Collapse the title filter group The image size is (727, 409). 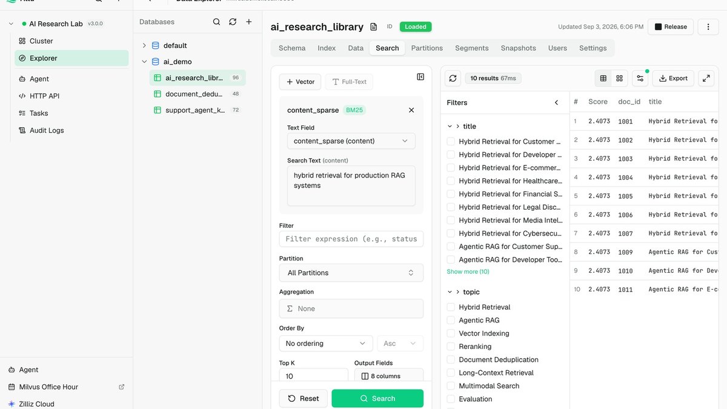450,127
